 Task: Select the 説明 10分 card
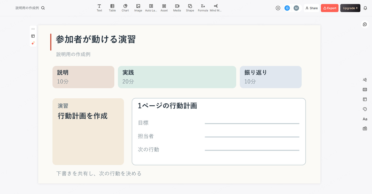click(x=83, y=77)
